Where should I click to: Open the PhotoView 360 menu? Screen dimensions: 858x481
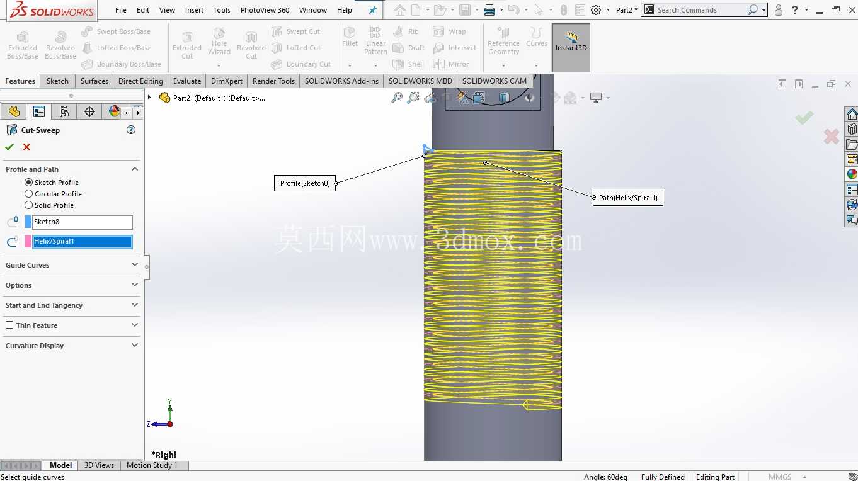[x=265, y=10]
